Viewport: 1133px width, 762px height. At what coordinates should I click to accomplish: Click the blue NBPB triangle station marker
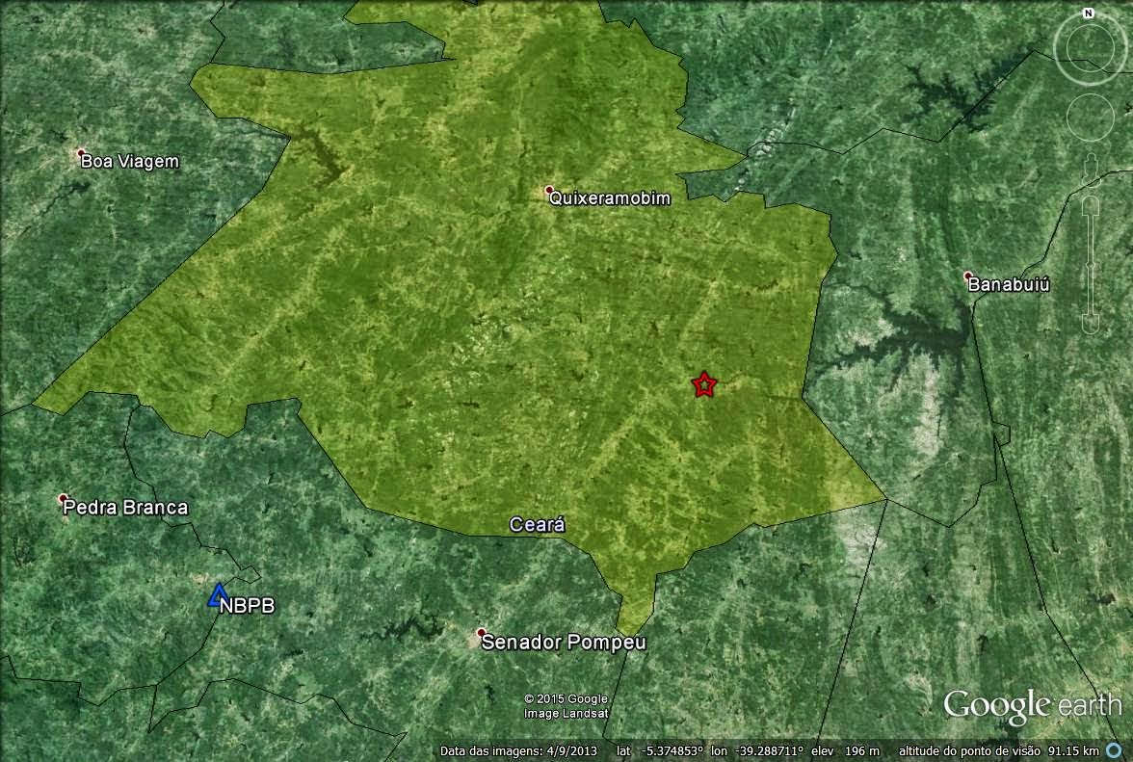[x=218, y=596]
